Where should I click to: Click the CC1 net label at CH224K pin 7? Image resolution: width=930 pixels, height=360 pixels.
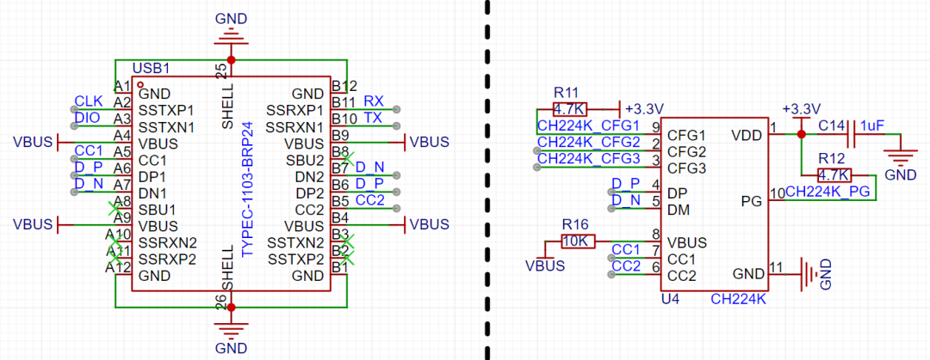pyautogui.click(x=626, y=249)
